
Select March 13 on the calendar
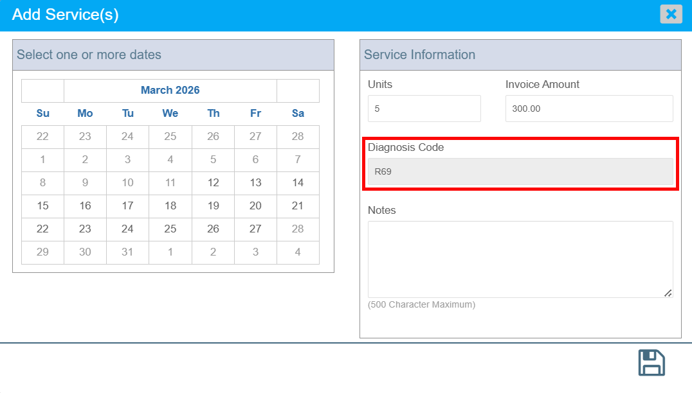tap(255, 183)
